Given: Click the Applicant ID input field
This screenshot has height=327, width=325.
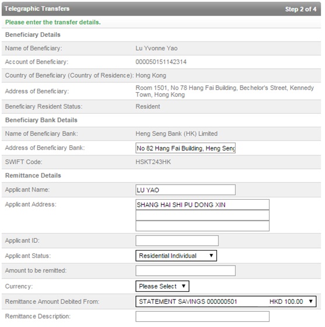Looking at the screenshot, I should point(177,241).
